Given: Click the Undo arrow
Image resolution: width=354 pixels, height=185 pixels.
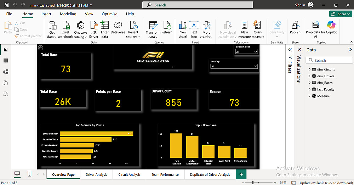Looking at the screenshot, I should point(15,5).
